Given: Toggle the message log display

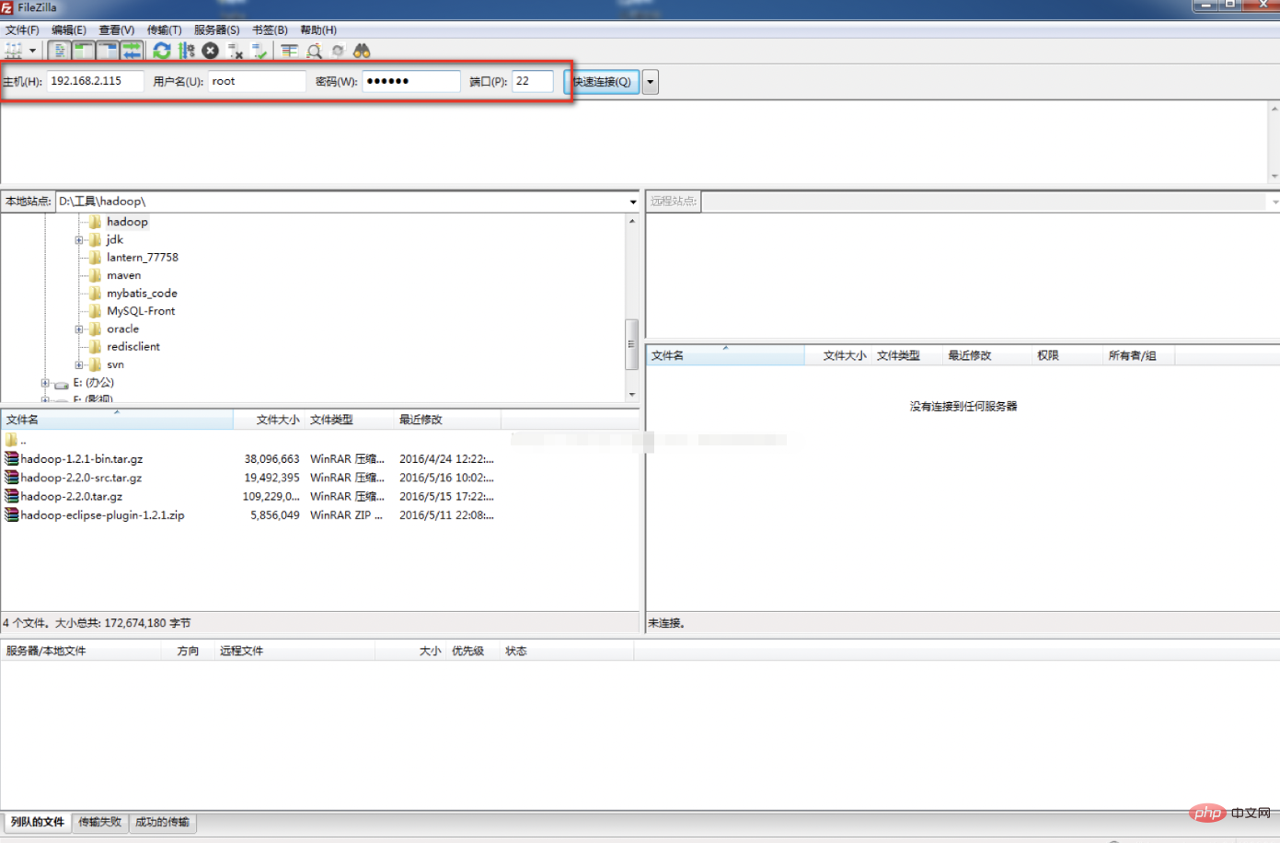Looking at the screenshot, I should tap(59, 51).
